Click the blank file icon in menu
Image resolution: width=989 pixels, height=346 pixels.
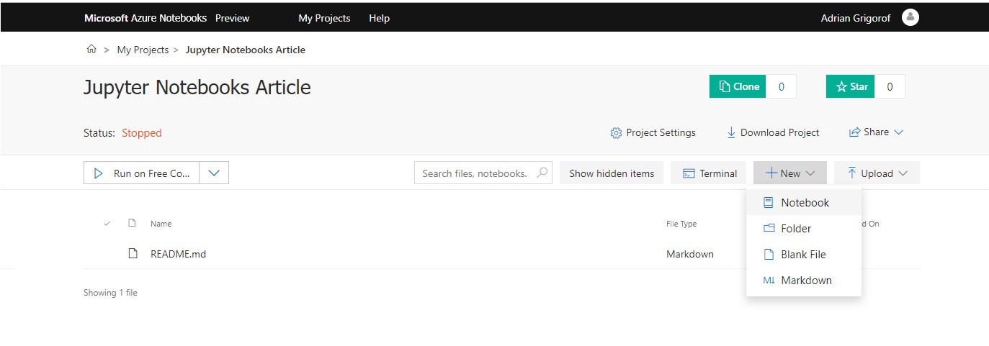tap(769, 255)
